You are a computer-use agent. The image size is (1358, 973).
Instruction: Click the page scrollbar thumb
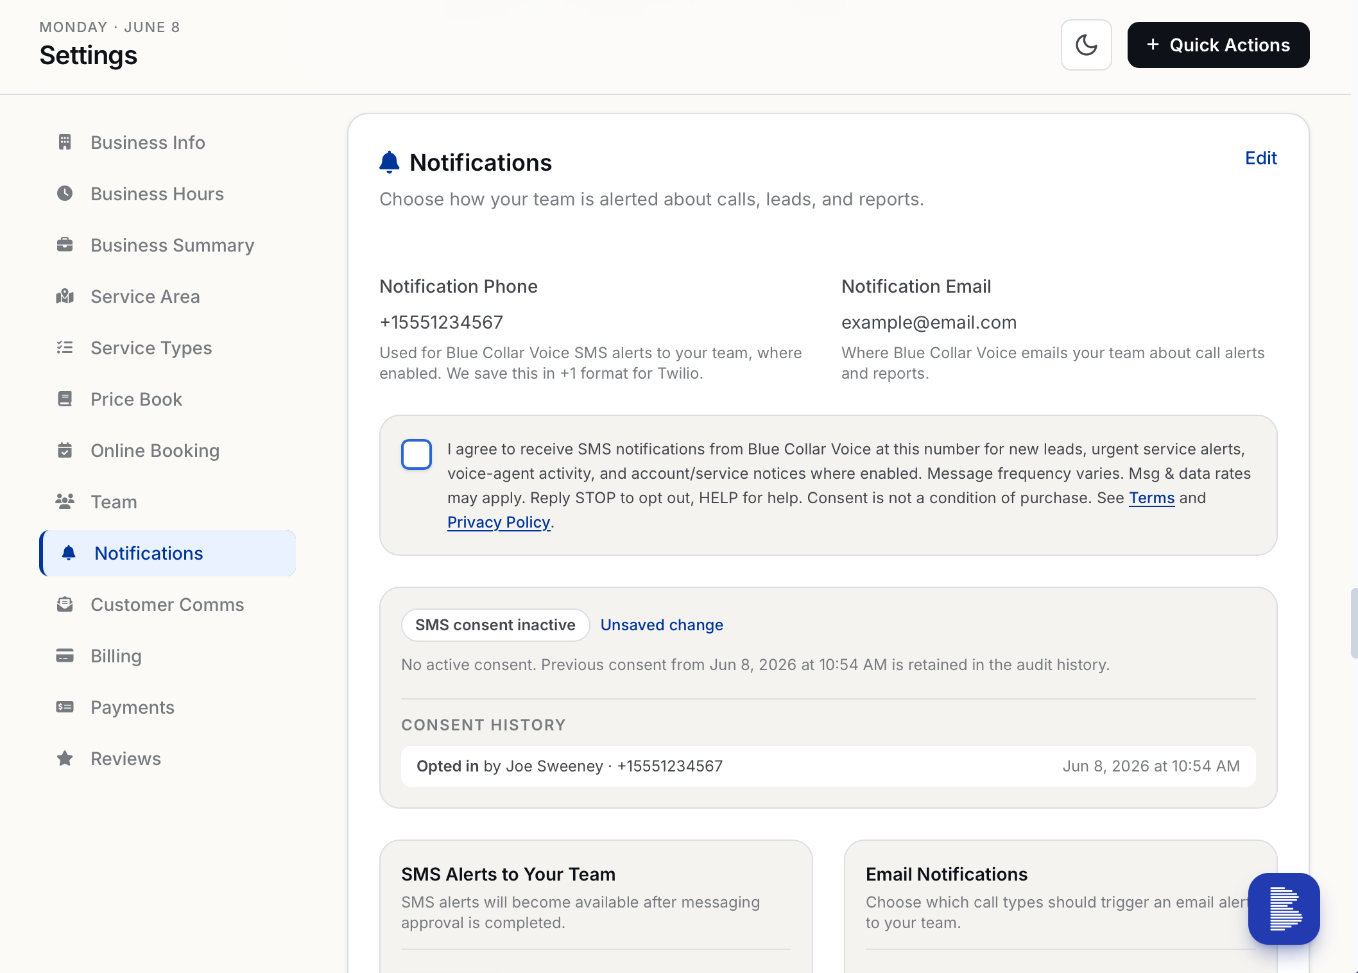1354,623
